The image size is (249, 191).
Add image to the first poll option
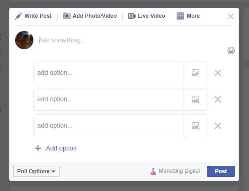tap(195, 73)
